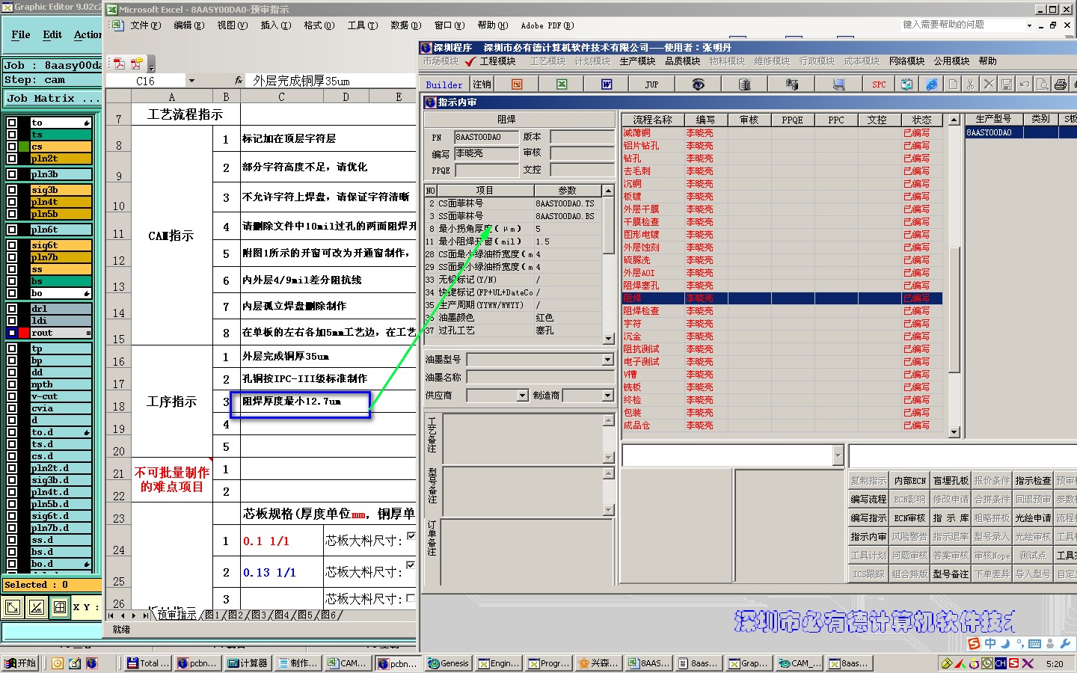This screenshot has height=673, width=1077.
Task: Click the delete X icon in Builder toolbar
Action: click(x=989, y=84)
